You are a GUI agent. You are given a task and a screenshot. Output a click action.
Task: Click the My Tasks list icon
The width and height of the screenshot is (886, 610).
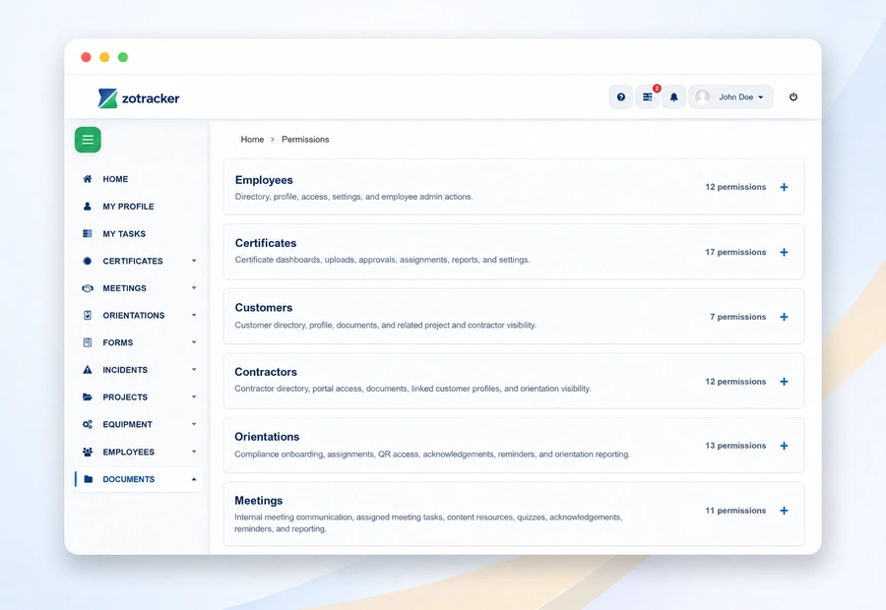pos(87,233)
